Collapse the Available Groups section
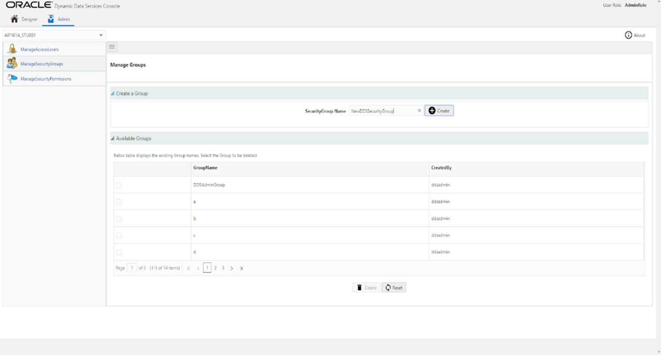The height and width of the screenshot is (355, 661). 111,138
